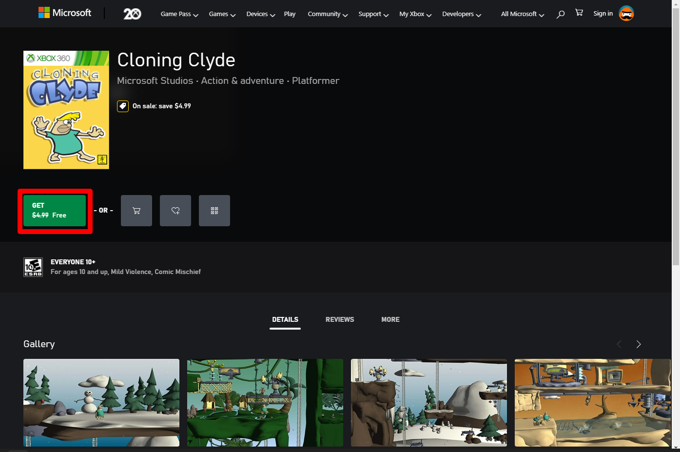The image size is (680, 452).
Task: Expand the Game Pass menu
Action: click(179, 14)
